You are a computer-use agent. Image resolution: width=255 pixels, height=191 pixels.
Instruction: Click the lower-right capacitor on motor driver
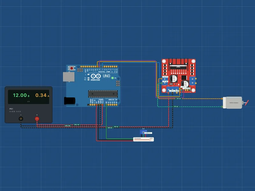pos(185,84)
